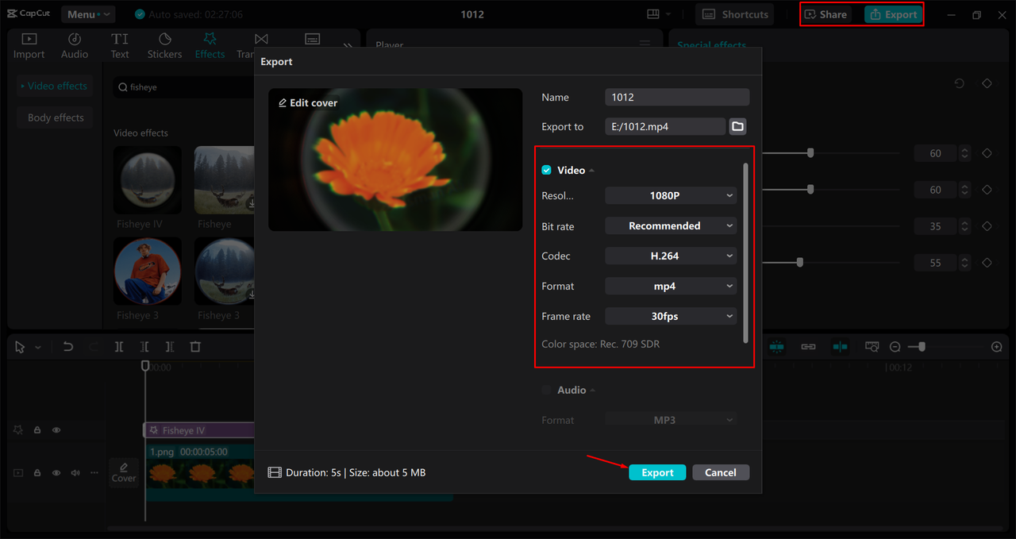
Task: Click the Share button in title bar
Action: [x=826, y=14]
